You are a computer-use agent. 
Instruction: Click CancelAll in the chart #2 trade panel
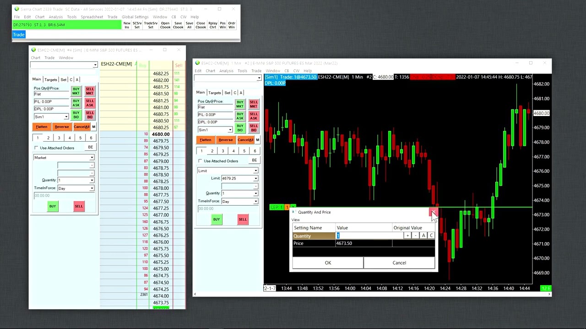pyautogui.click(x=245, y=140)
